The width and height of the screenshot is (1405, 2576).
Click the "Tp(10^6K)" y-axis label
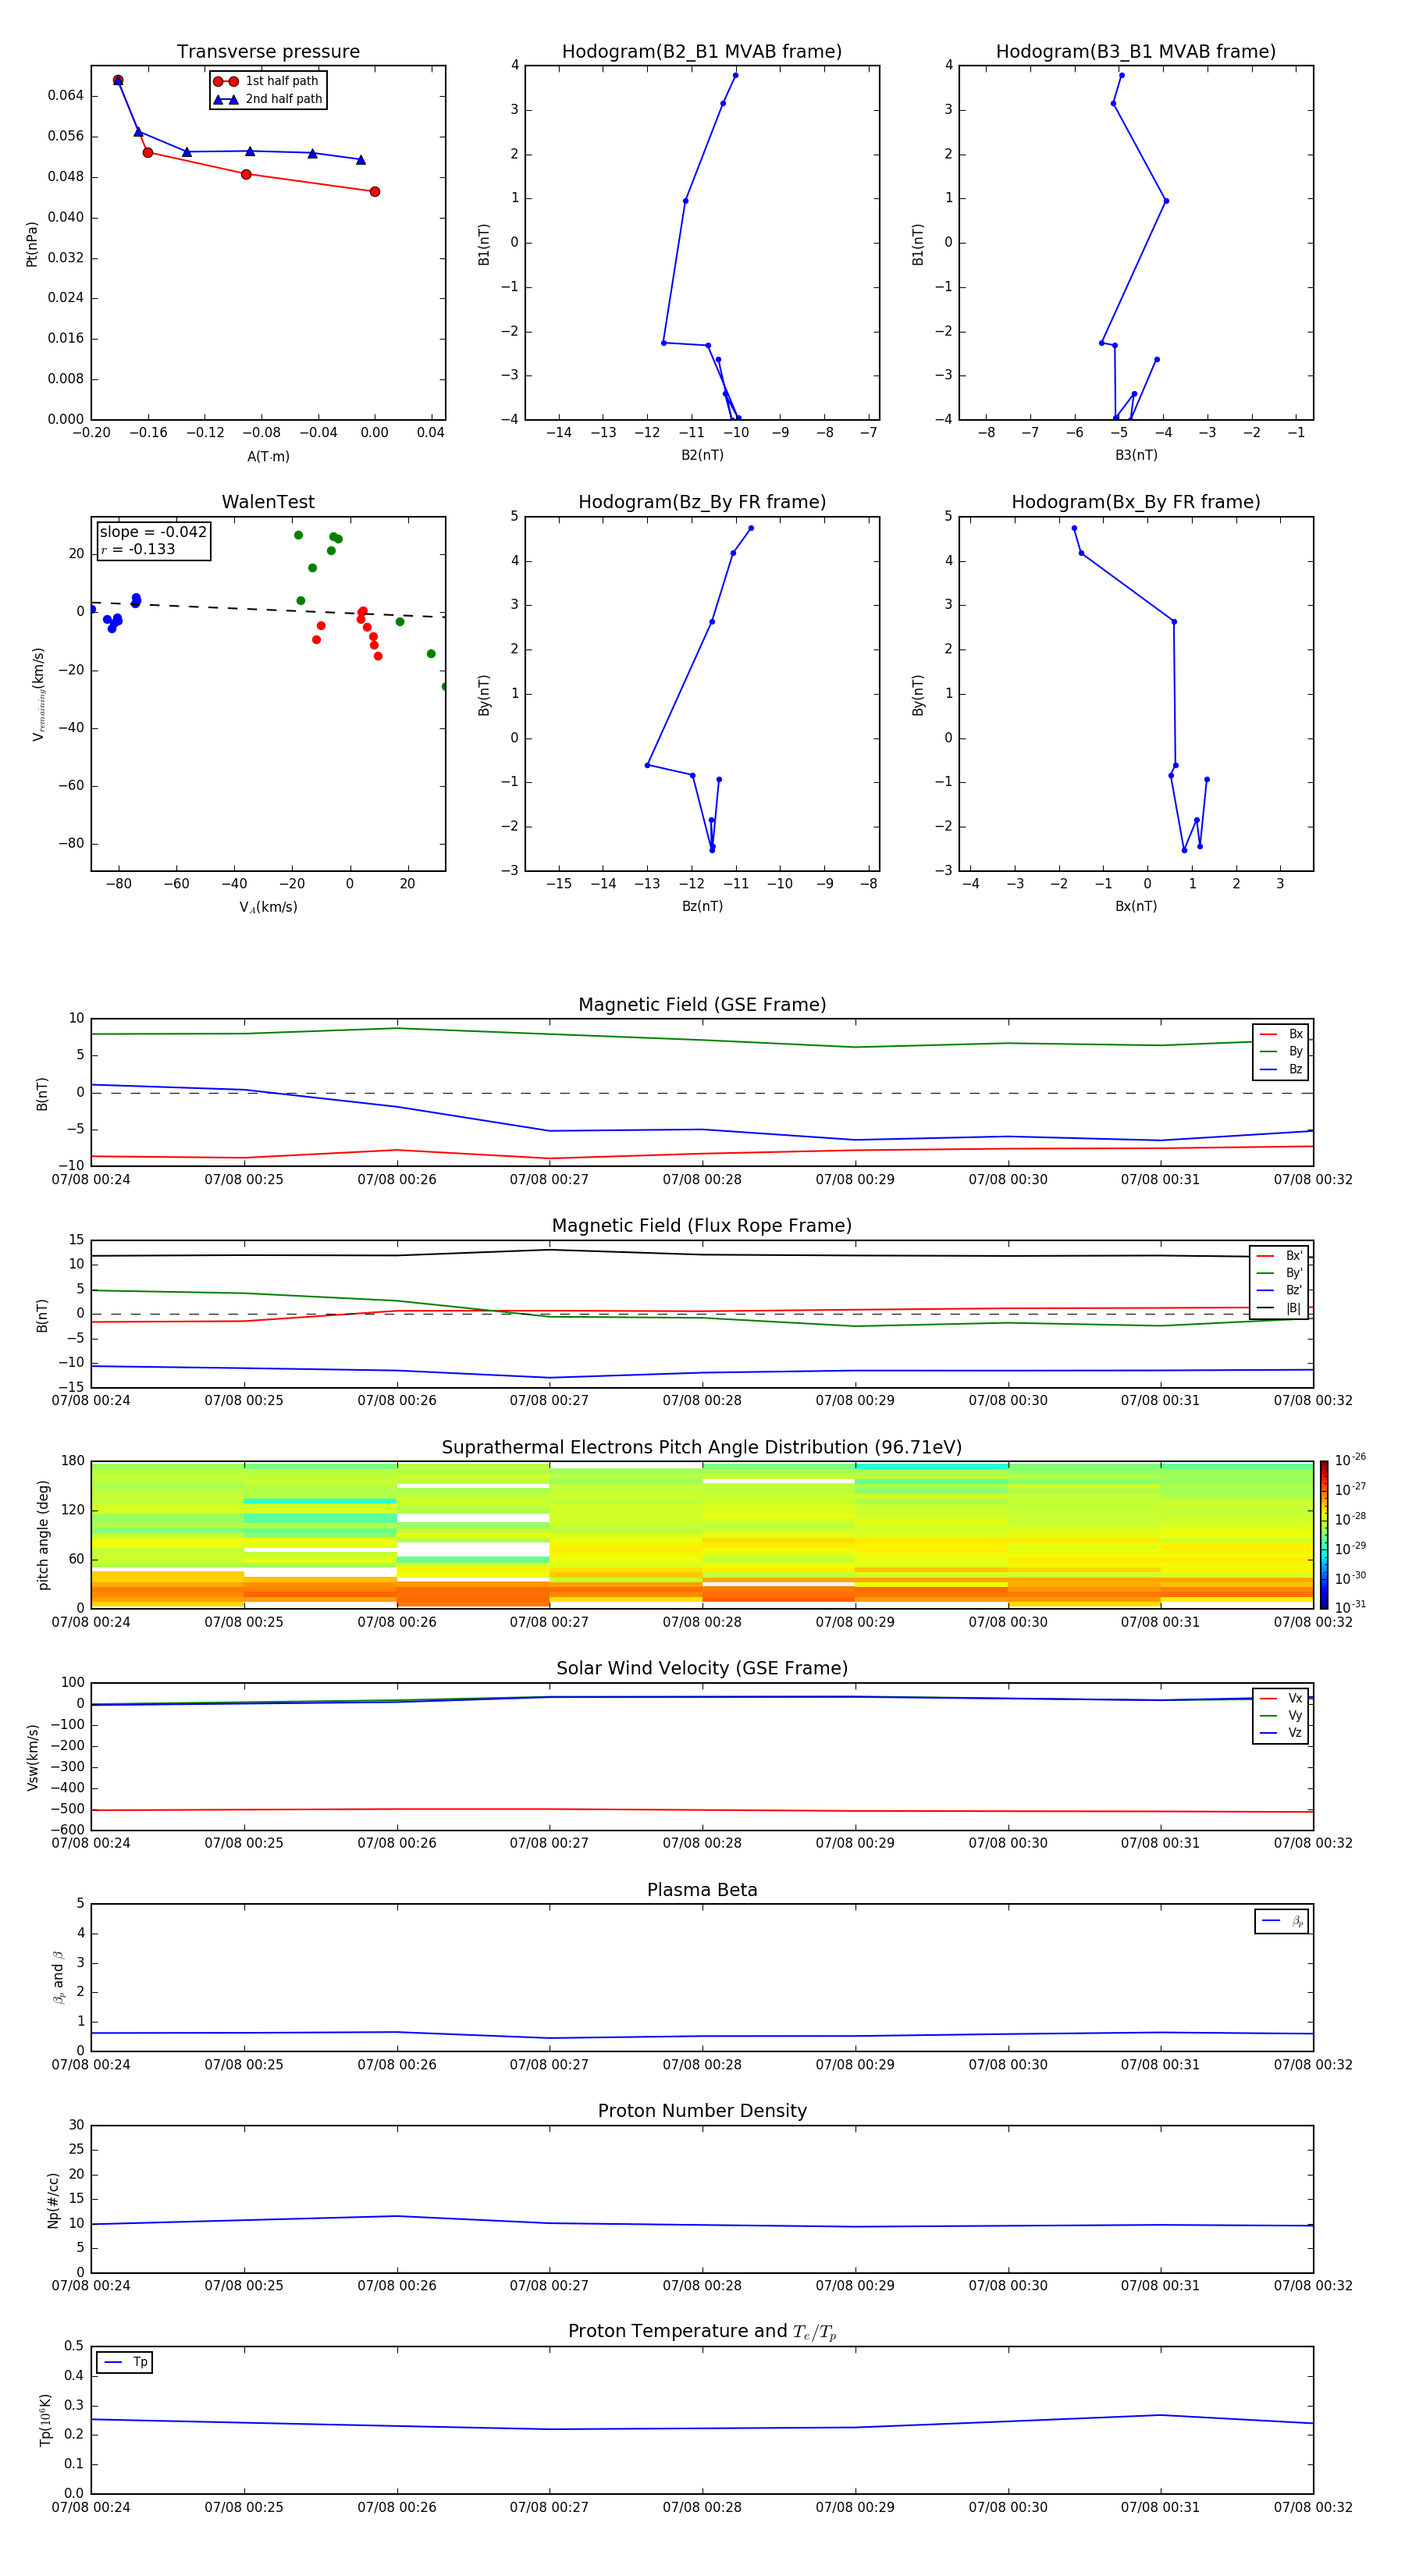[45, 2420]
